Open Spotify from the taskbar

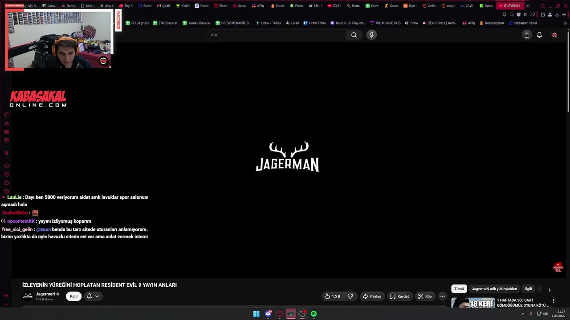pos(314,314)
